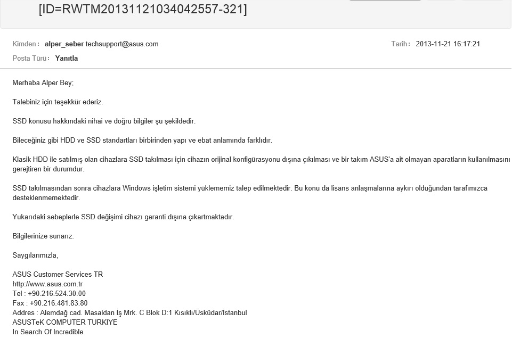Select sender name alper_seber
Viewport: 512px width, 338px height.
pyautogui.click(x=64, y=44)
